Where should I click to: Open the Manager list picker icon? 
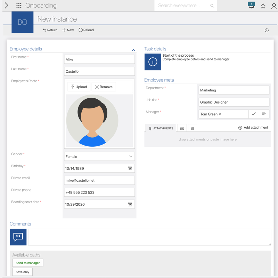pos(264,114)
